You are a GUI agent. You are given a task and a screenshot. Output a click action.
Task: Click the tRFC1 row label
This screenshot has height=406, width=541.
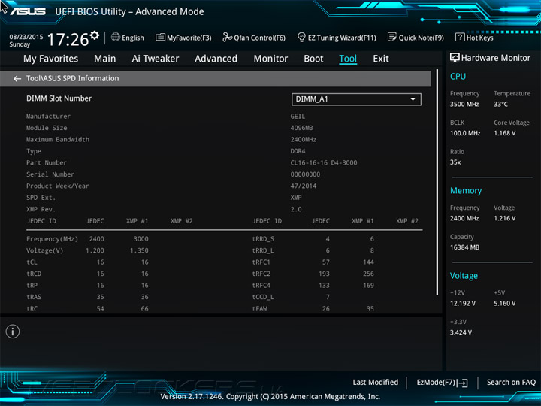(261, 262)
